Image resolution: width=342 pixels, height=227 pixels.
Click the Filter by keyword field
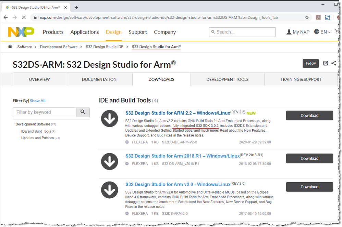click(x=45, y=112)
